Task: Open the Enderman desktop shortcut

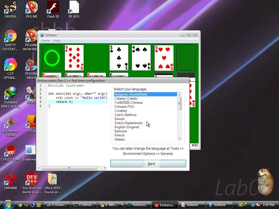Action: 30,153
